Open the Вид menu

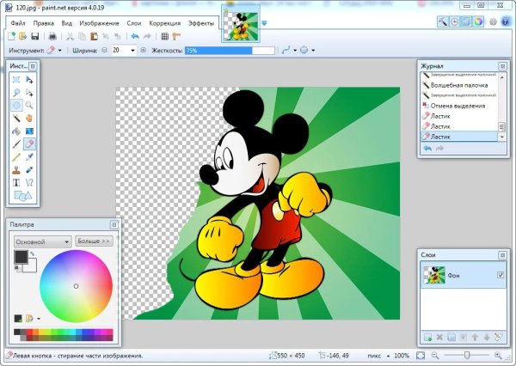click(x=67, y=23)
